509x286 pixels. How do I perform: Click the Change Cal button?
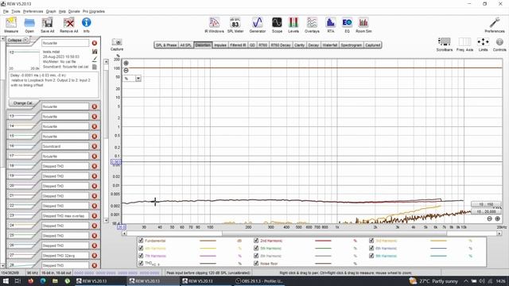click(23, 103)
